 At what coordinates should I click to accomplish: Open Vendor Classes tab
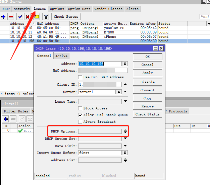pyautogui.click(x=108, y=9)
